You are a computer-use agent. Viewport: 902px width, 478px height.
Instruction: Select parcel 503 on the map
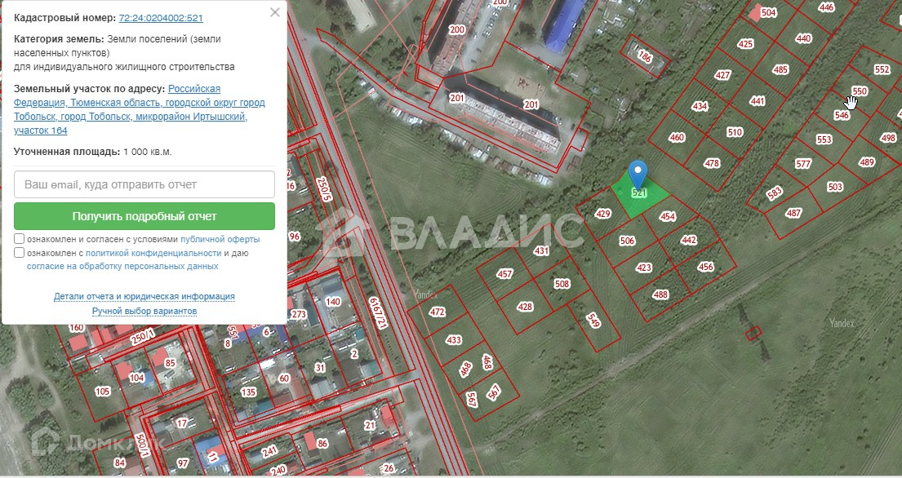pos(835,187)
